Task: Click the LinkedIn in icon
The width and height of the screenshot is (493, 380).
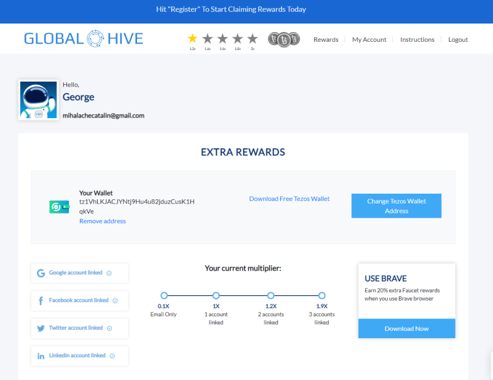Action: [x=41, y=356]
